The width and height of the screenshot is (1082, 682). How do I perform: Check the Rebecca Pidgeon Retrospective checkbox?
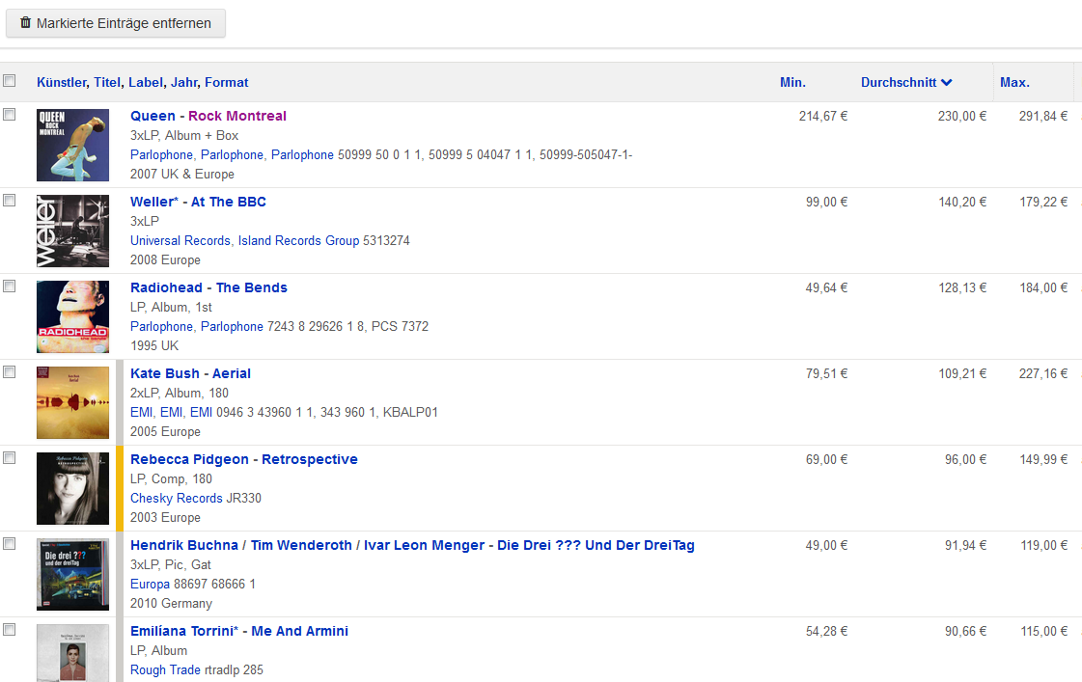pos(9,458)
